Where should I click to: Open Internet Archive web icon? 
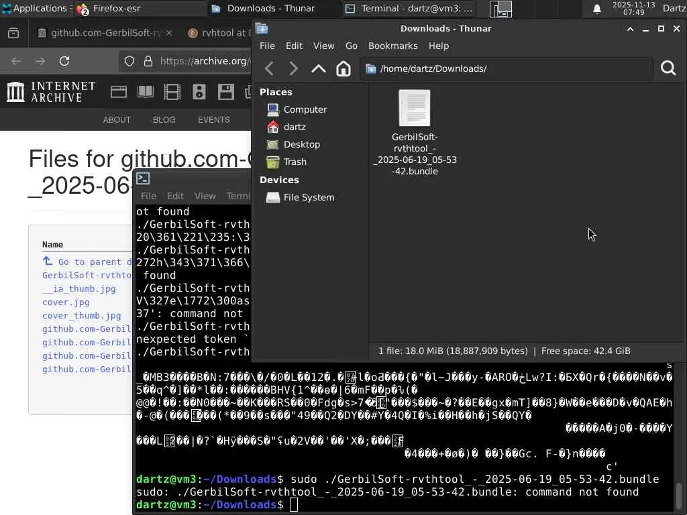pos(119,92)
